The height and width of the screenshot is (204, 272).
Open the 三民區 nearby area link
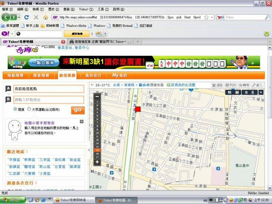pos(45,159)
